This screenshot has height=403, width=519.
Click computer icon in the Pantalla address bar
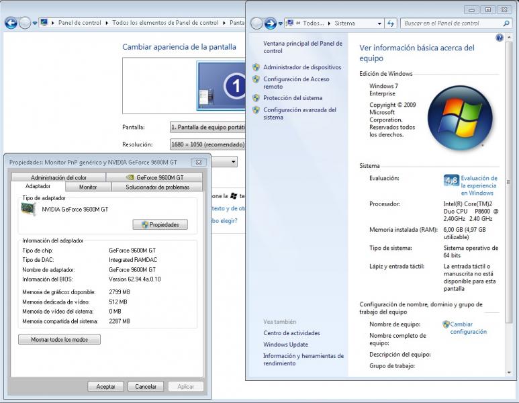pos(44,23)
